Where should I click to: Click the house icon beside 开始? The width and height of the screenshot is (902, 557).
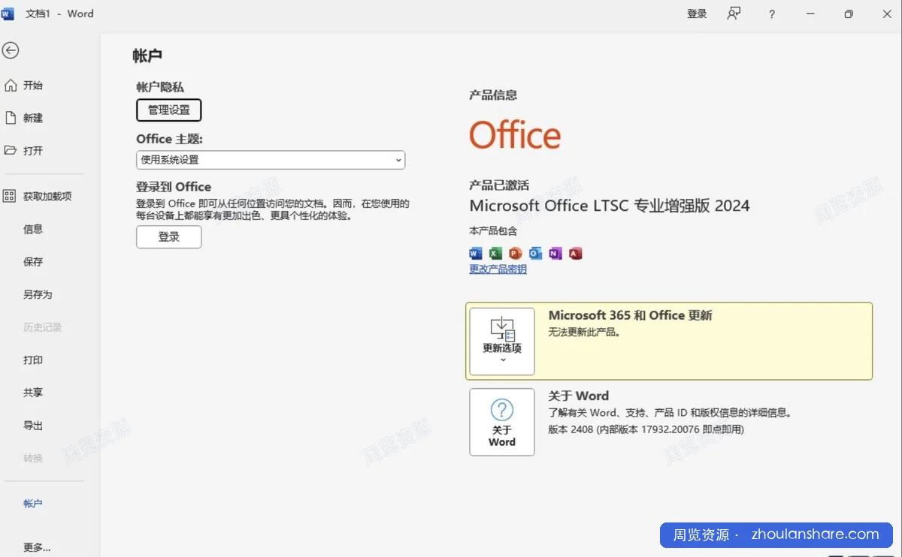pyautogui.click(x=11, y=86)
